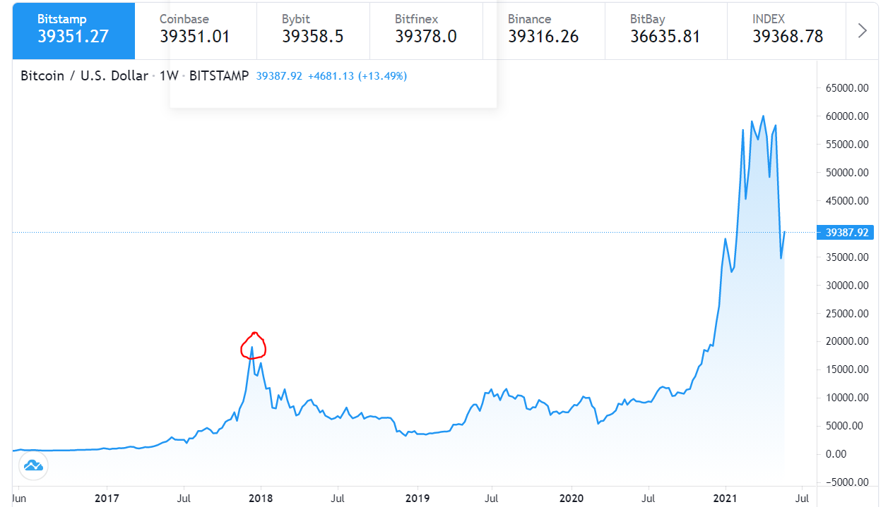Viewport: 888px width, 507px height.
Task: Click the TradingView logo icon
Action: pos(33,465)
